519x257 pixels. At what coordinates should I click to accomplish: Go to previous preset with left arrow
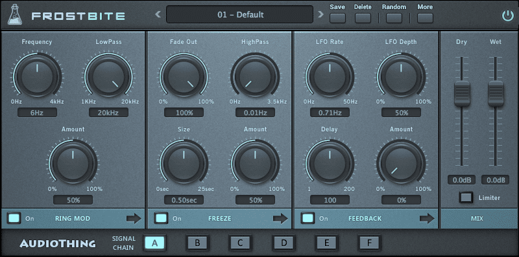click(158, 14)
